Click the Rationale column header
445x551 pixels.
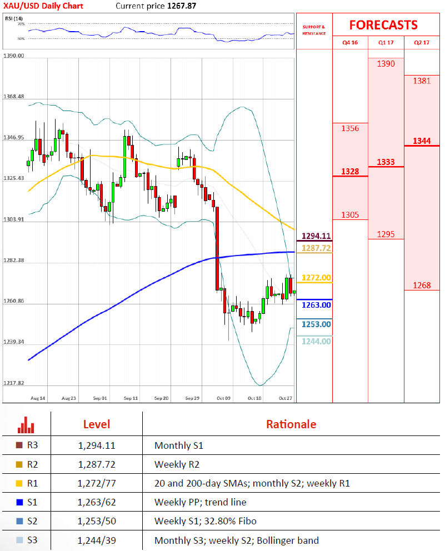pyautogui.click(x=291, y=424)
